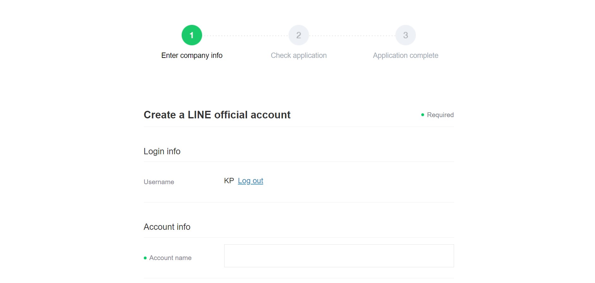Click the 'Login info' section heading
Image resolution: width=595 pixels, height=283 pixels.
click(x=162, y=151)
